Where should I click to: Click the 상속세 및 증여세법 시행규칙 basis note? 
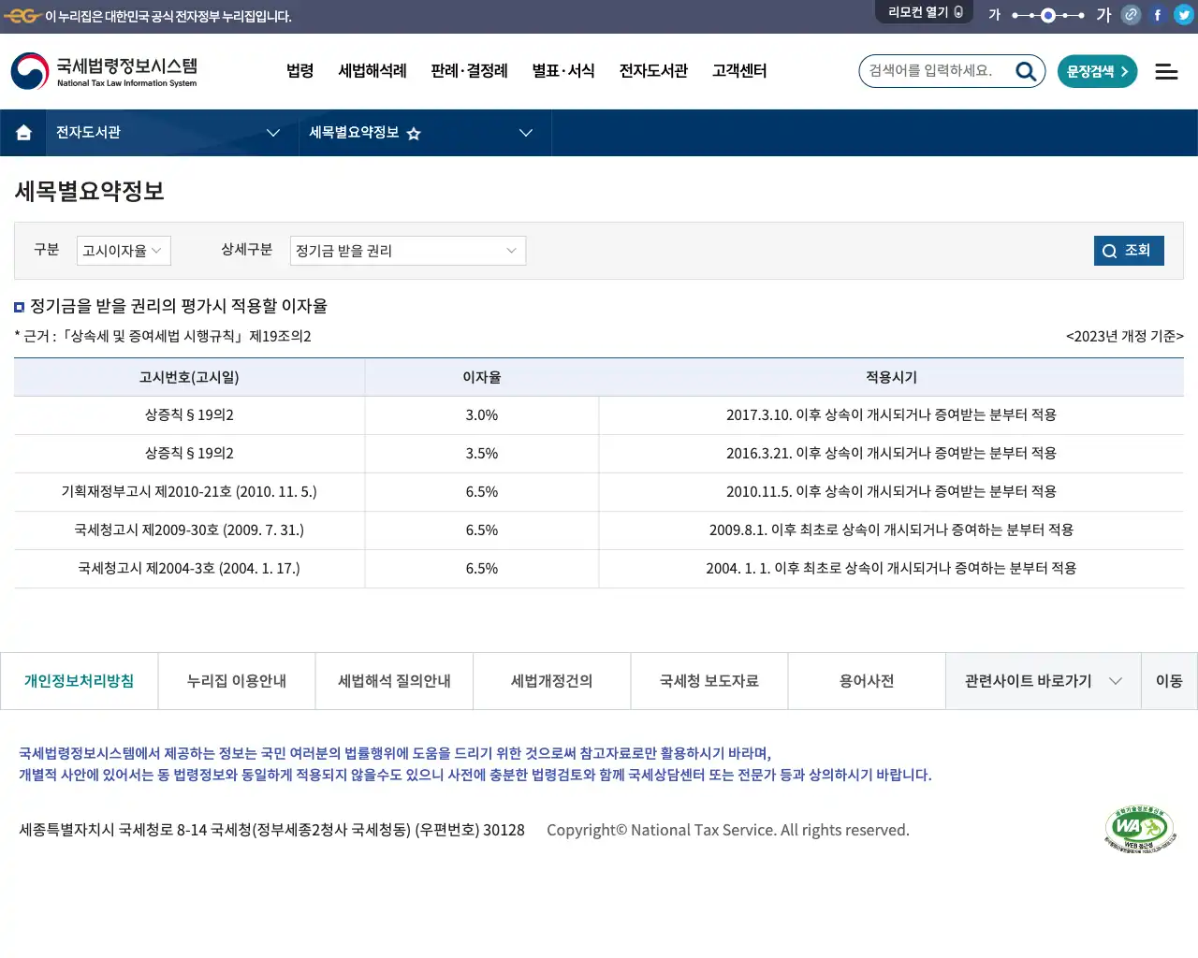[x=163, y=337]
